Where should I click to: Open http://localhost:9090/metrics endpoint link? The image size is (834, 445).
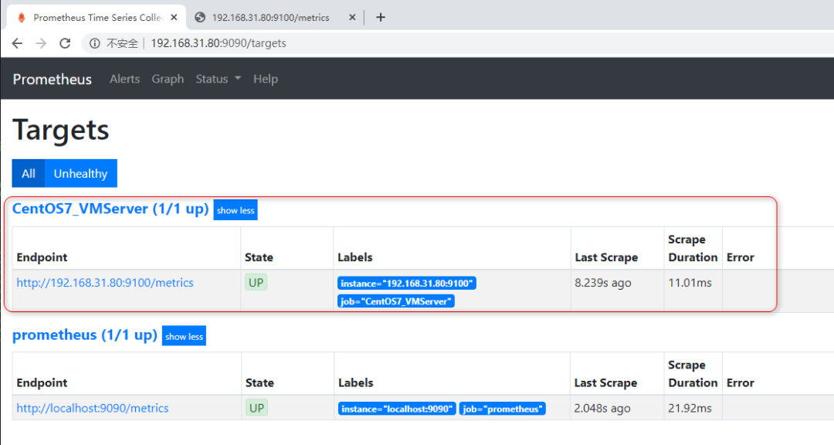coord(93,408)
